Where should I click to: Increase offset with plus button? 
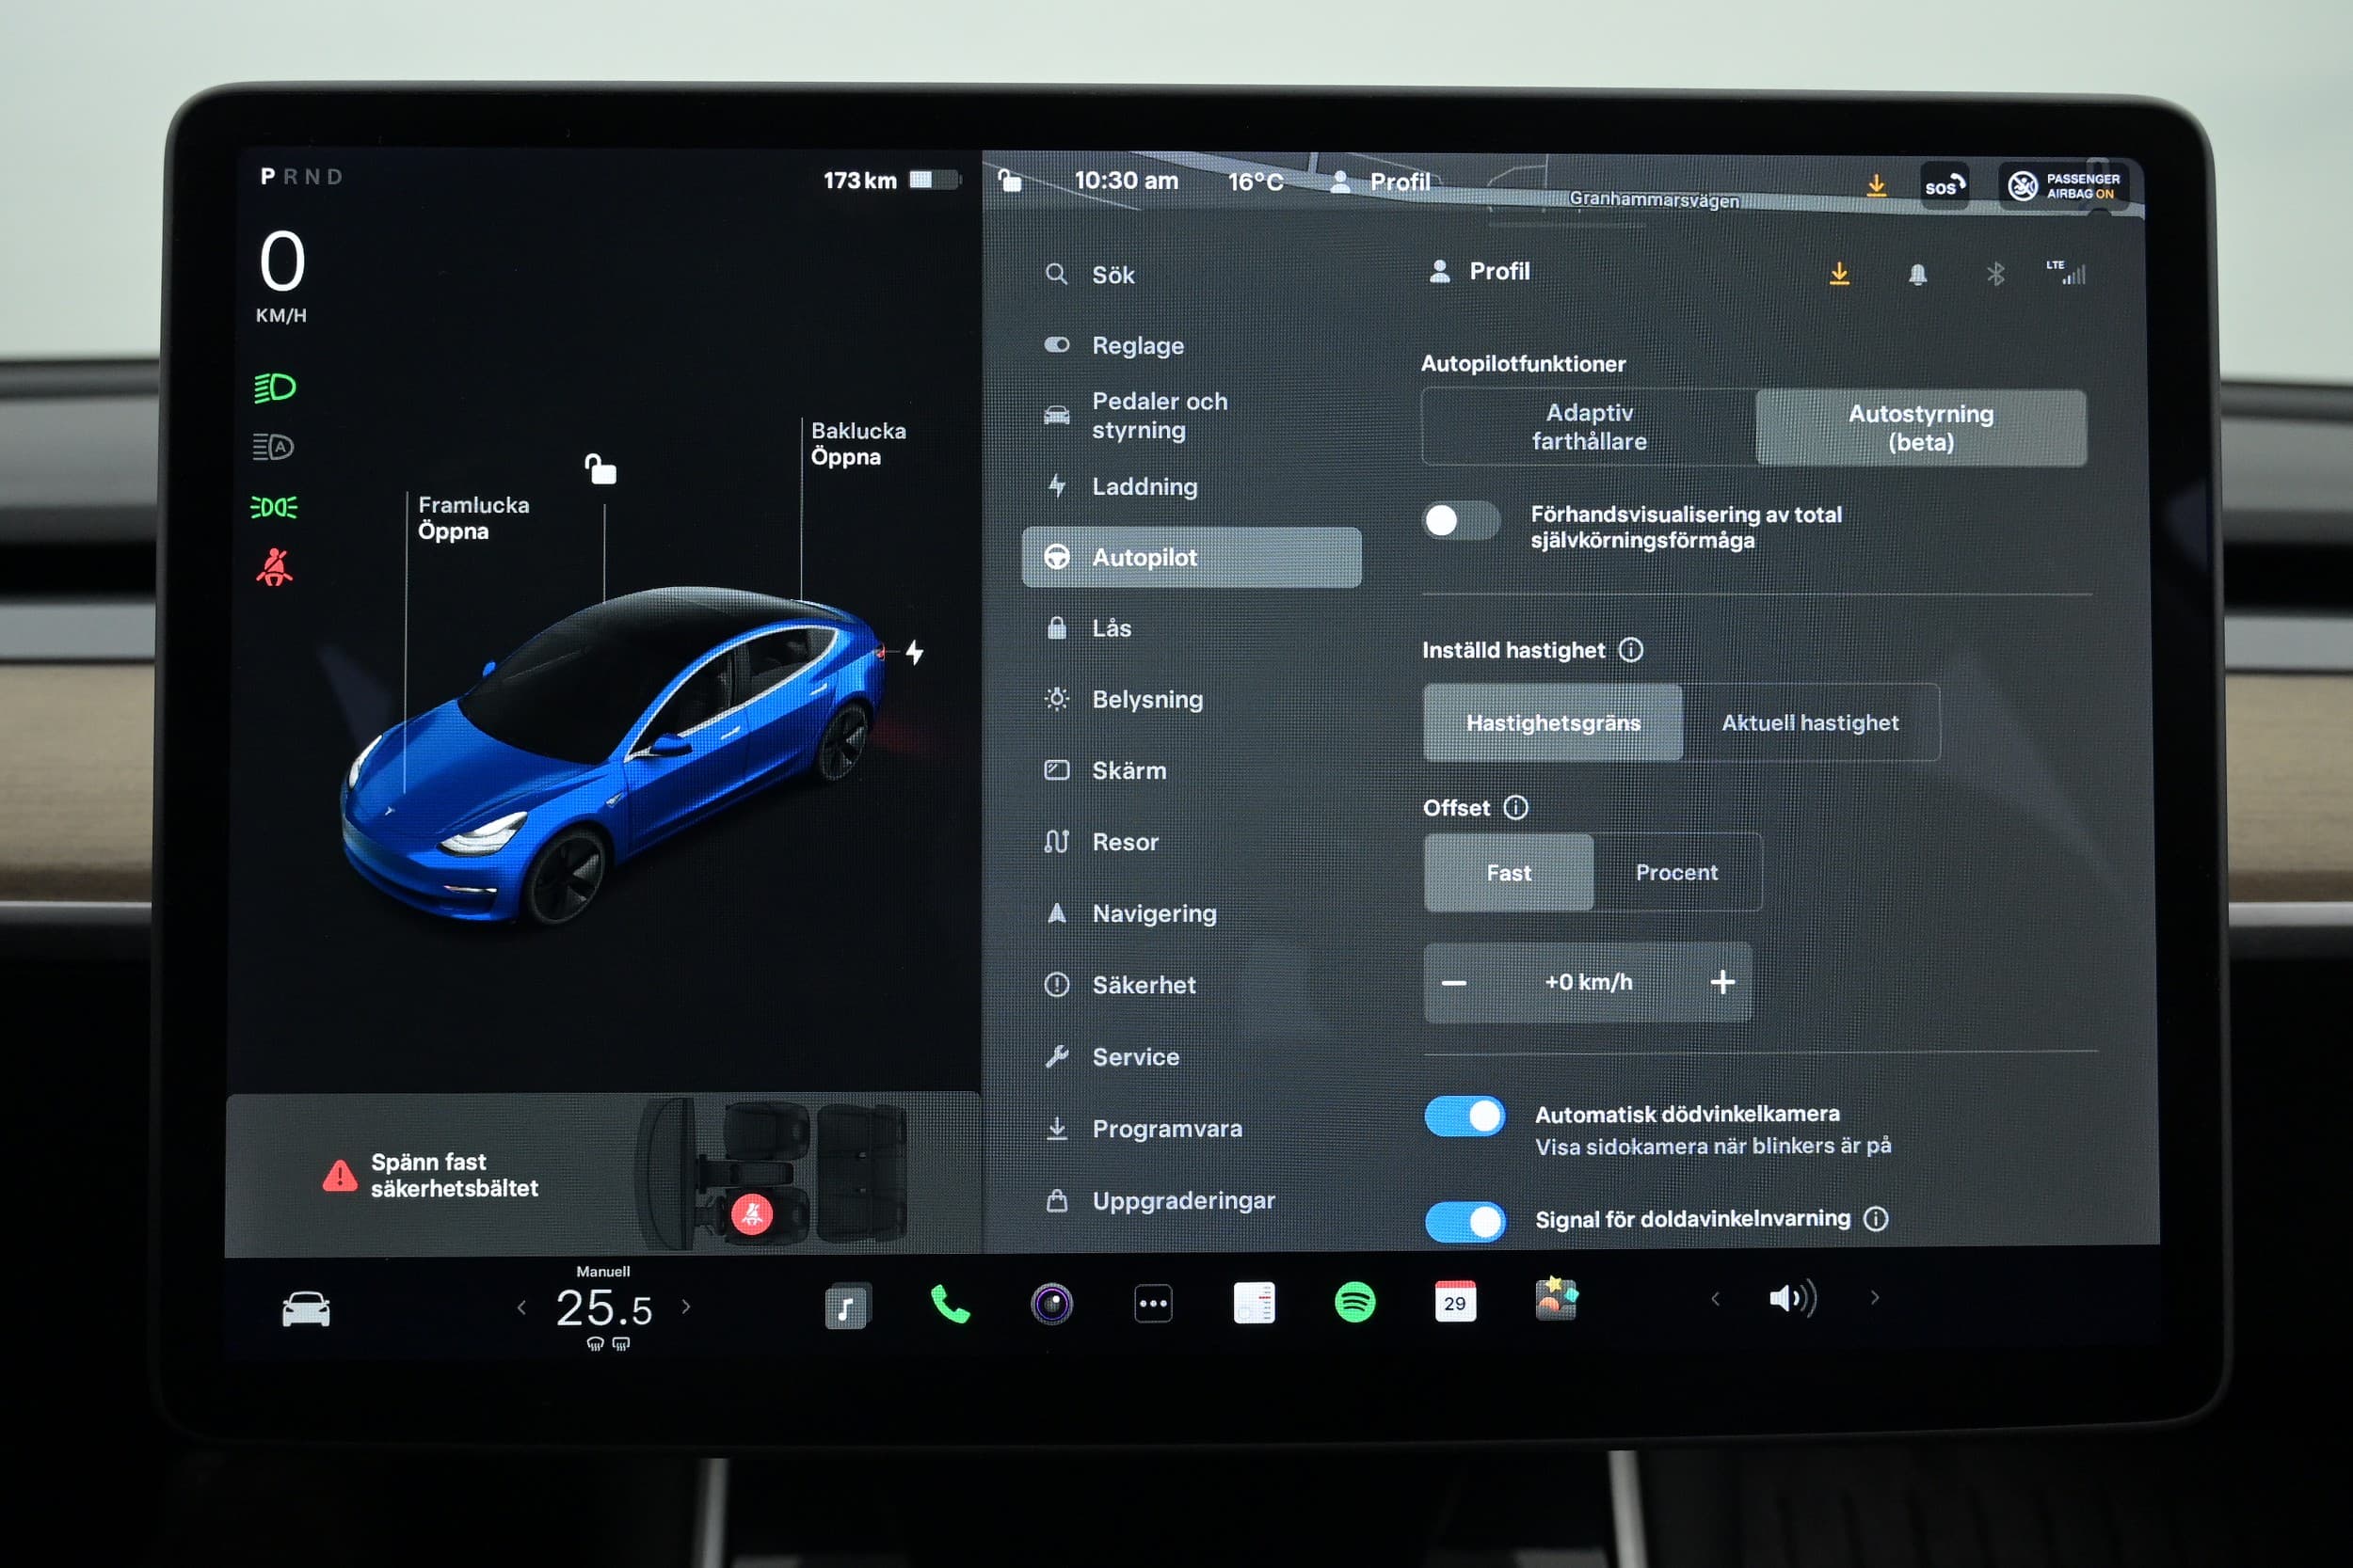point(1722,982)
